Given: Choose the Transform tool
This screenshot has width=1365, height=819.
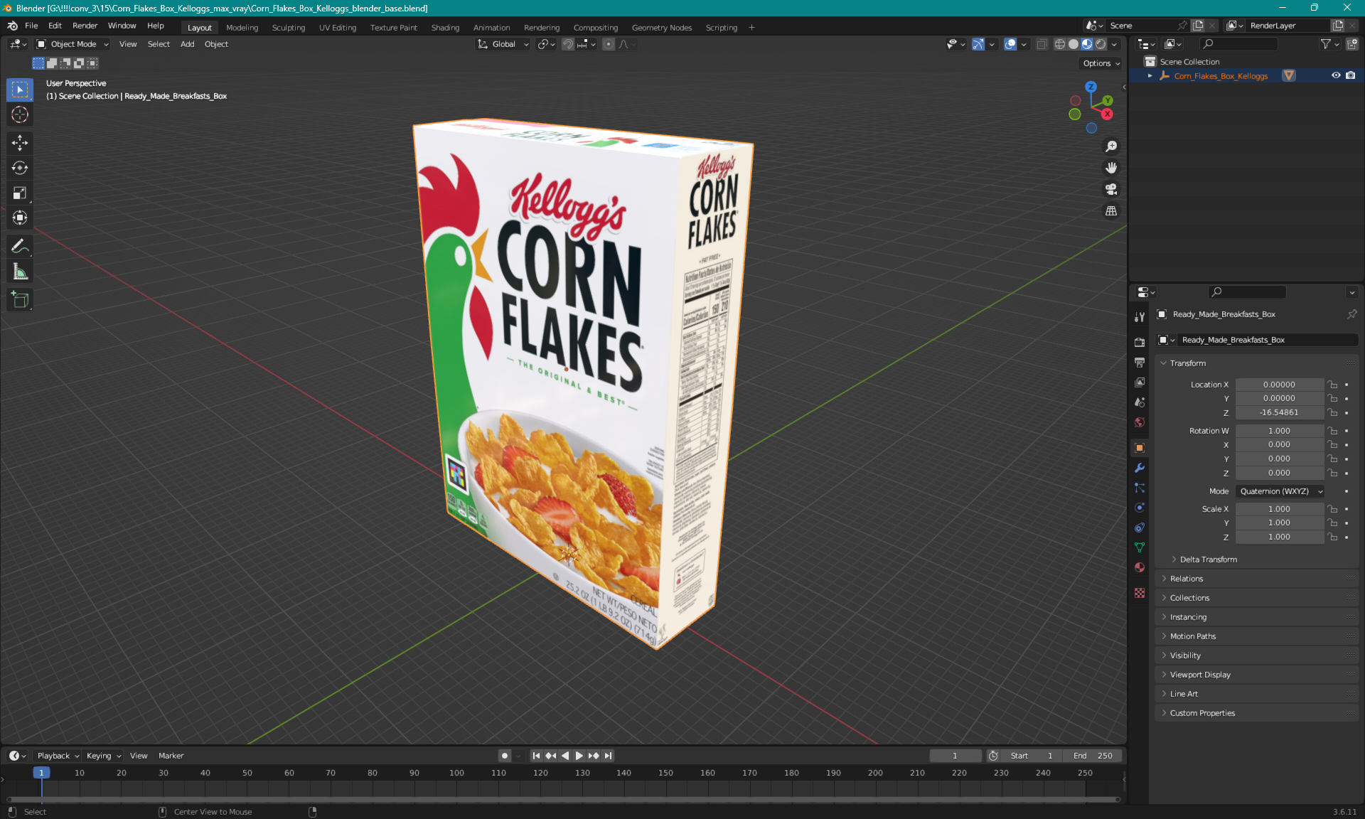Looking at the screenshot, I should point(20,218).
